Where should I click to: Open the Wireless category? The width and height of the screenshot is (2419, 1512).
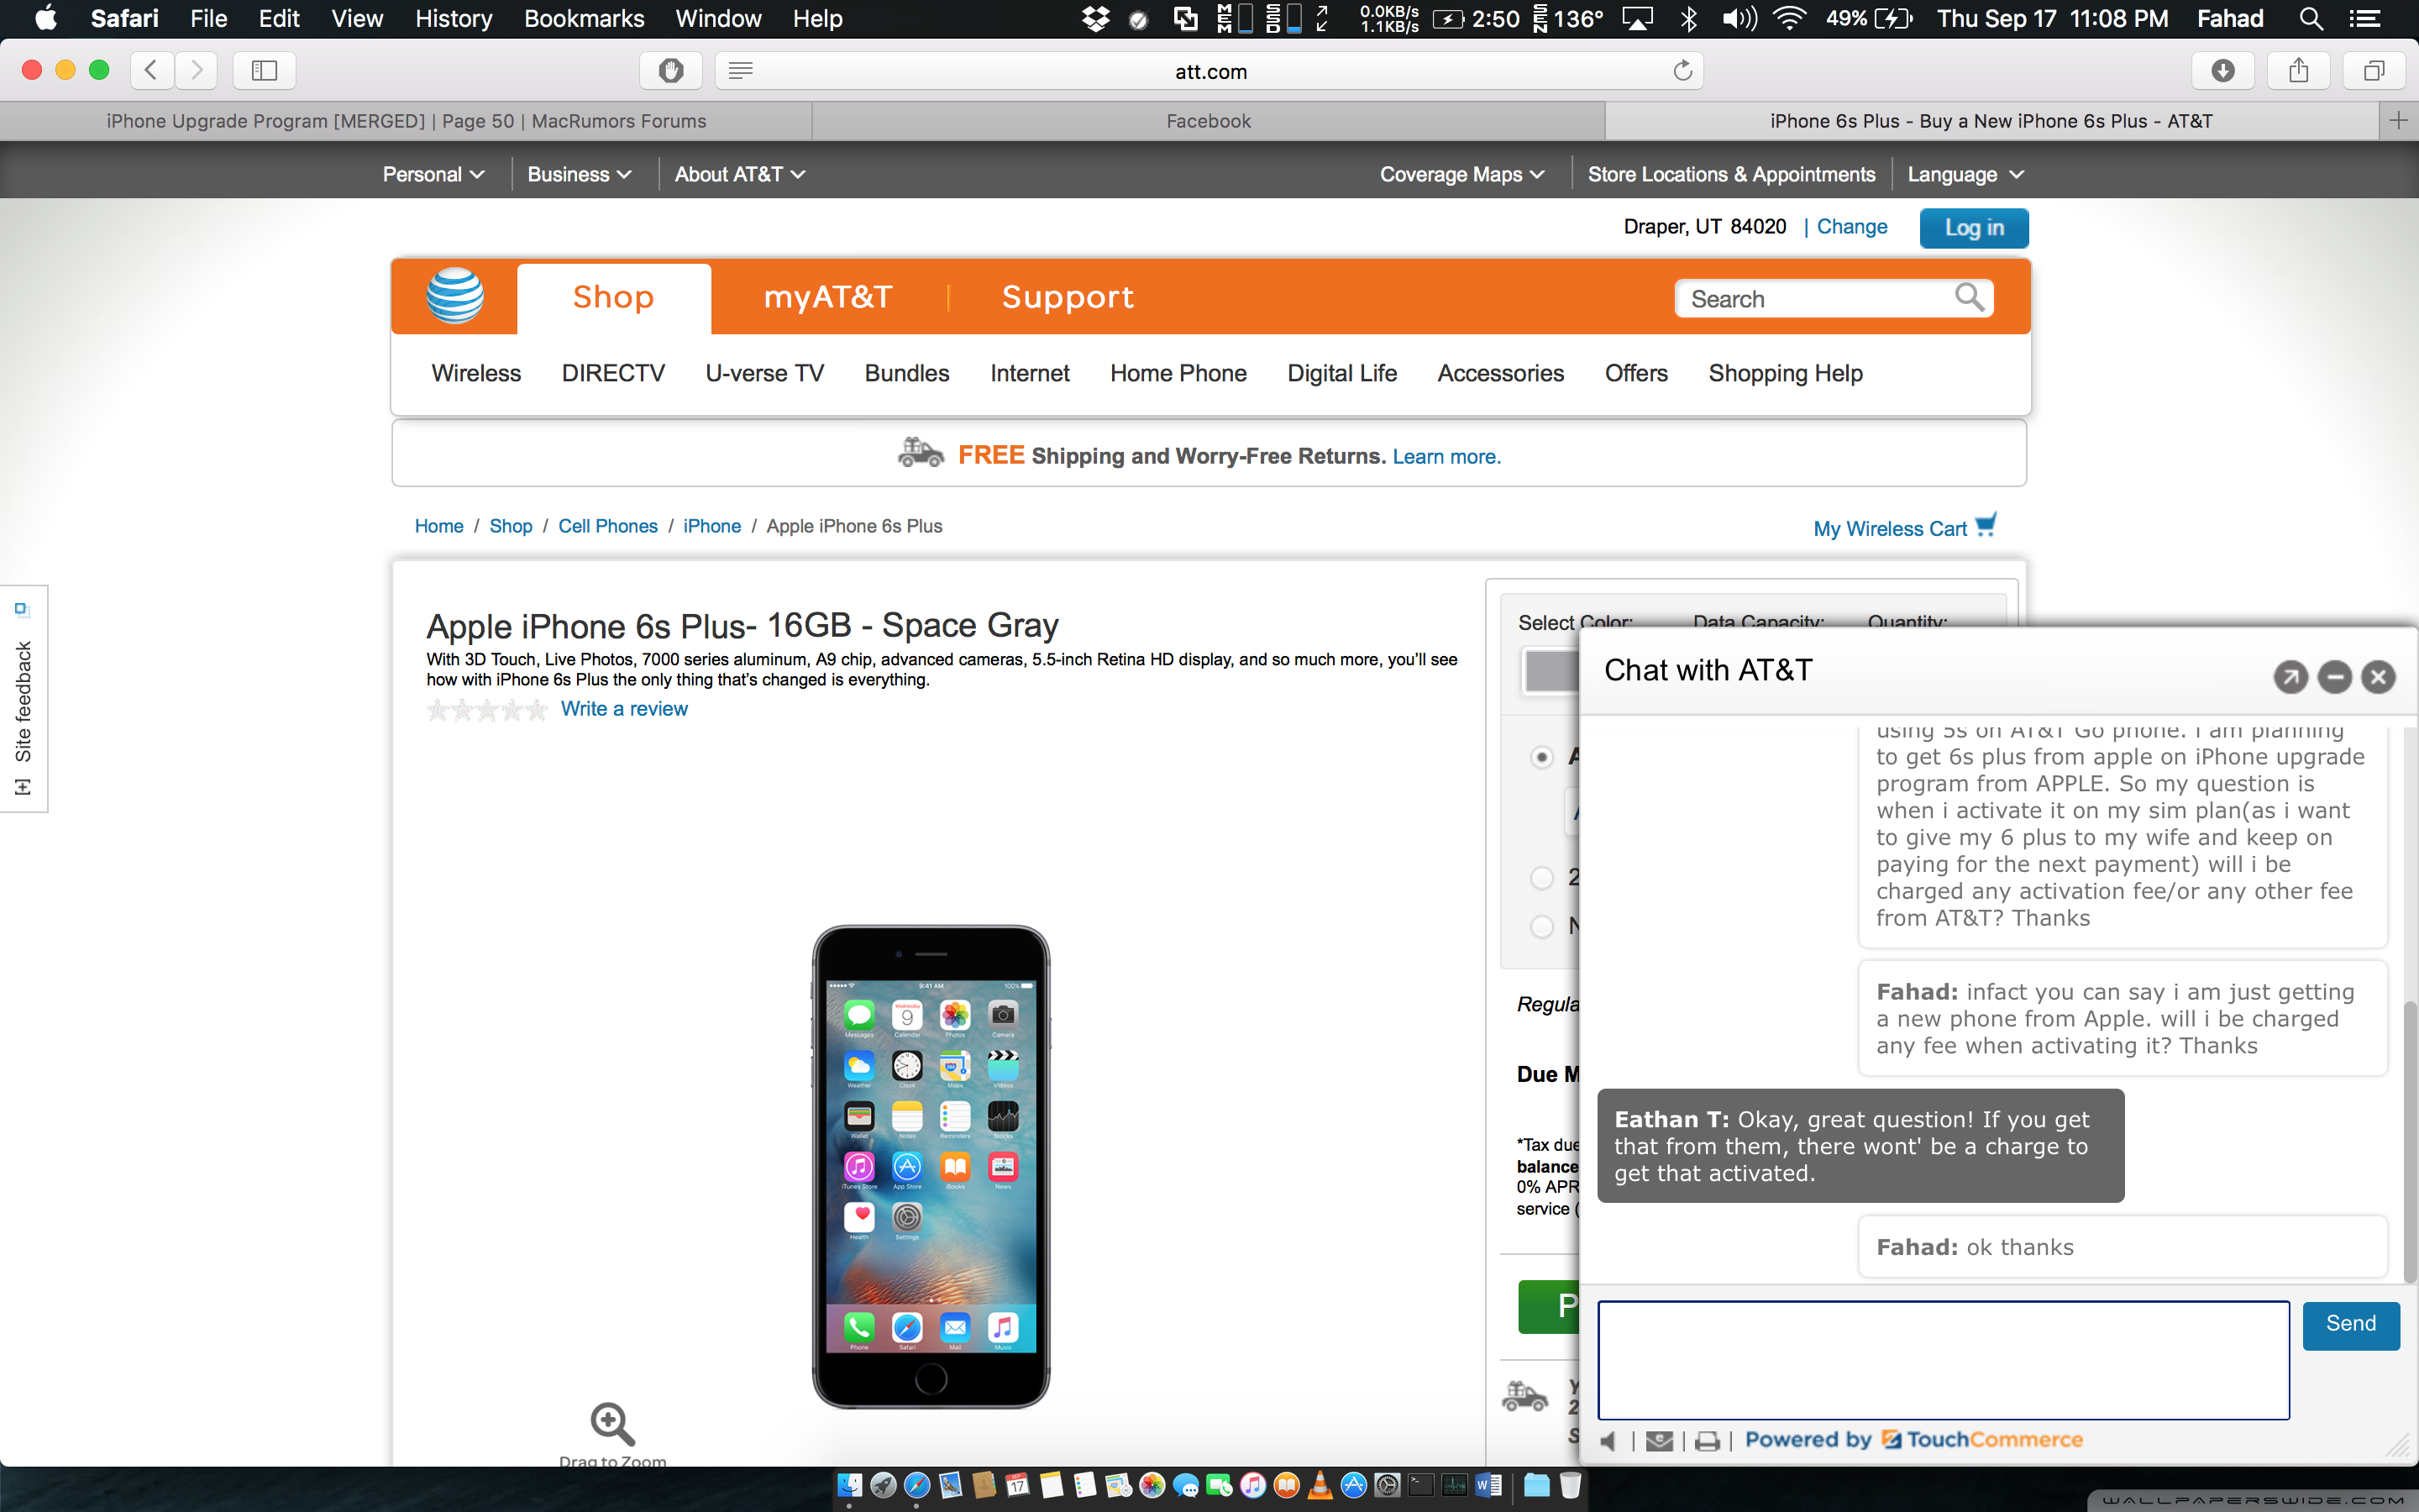click(475, 373)
